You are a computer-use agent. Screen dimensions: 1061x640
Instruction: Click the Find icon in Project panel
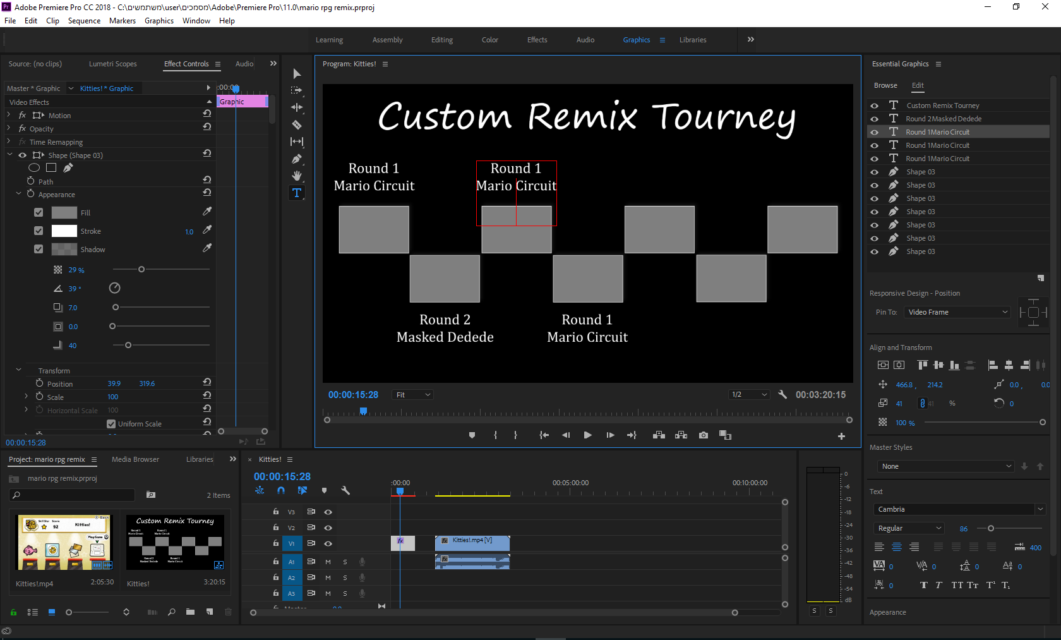pyautogui.click(x=171, y=612)
